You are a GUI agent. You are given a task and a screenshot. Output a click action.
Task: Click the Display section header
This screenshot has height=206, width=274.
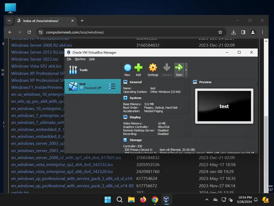(x=135, y=117)
